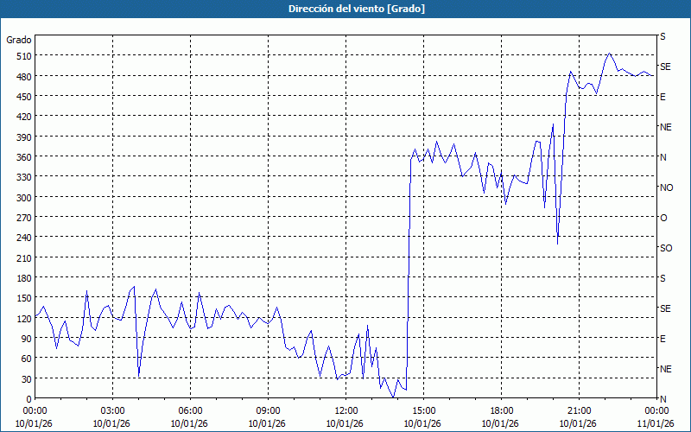Click the 'NO' compass label on the right axis
Screen dimensions: 691x432
(666, 187)
